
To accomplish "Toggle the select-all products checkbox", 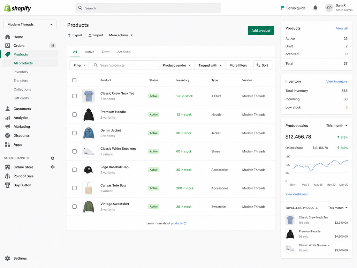I will [x=75, y=80].
